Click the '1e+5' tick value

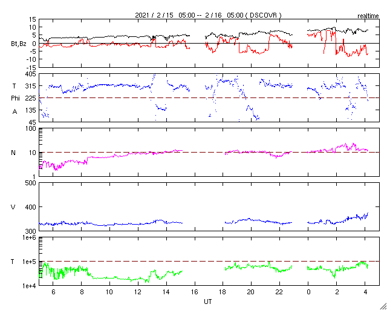30,262
